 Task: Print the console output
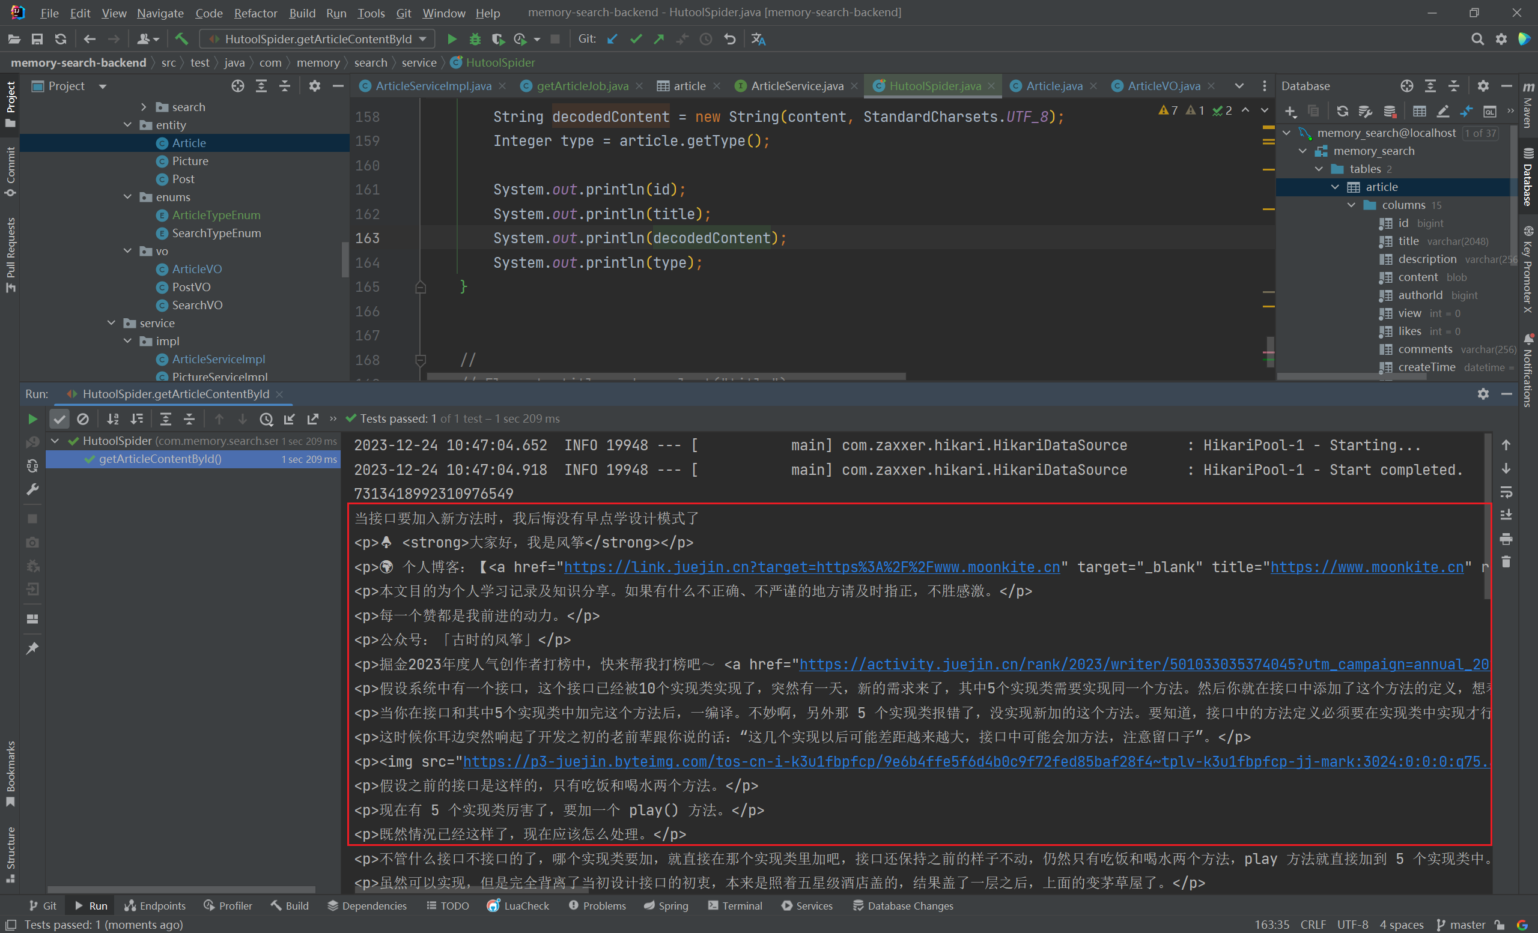(x=1506, y=539)
